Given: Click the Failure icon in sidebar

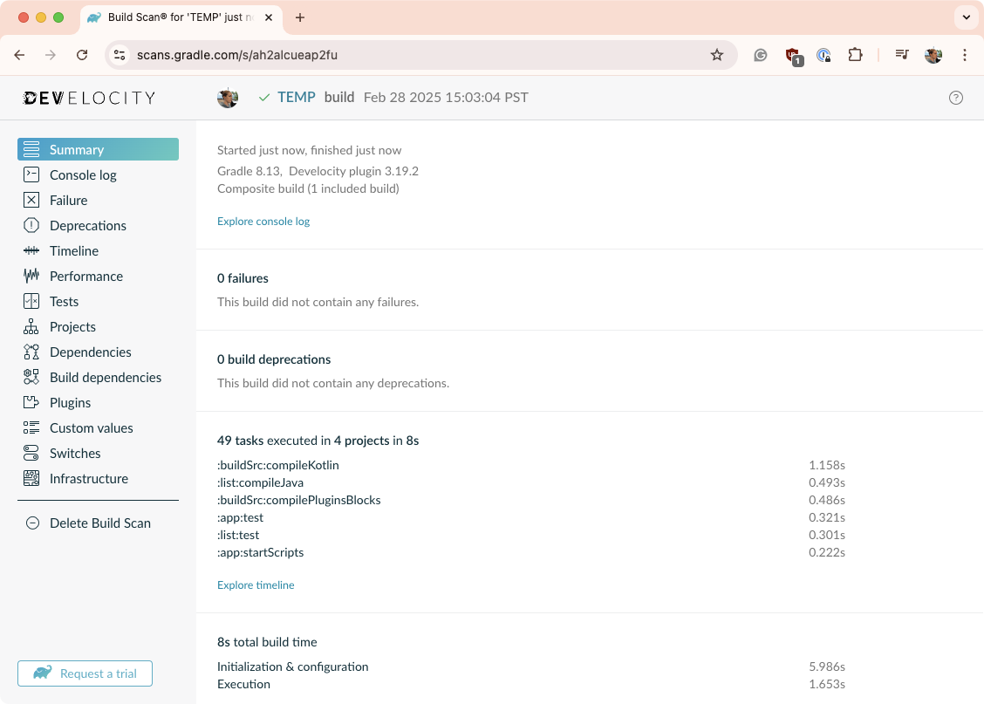Looking at the screenshot, I should 31,200.
